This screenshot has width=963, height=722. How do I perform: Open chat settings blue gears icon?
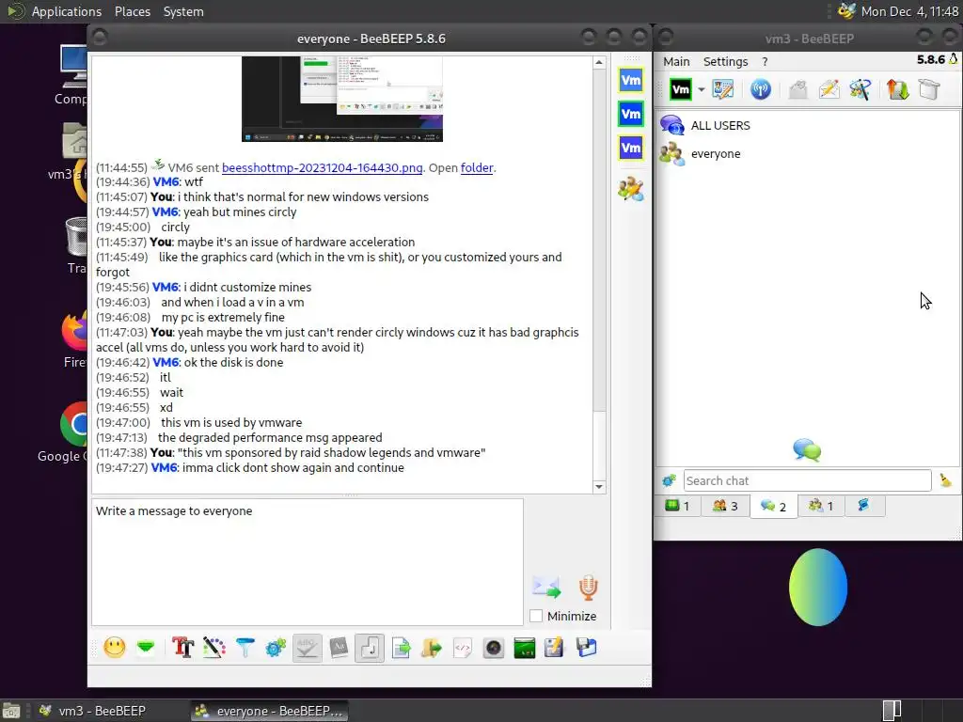coord(276,648)
